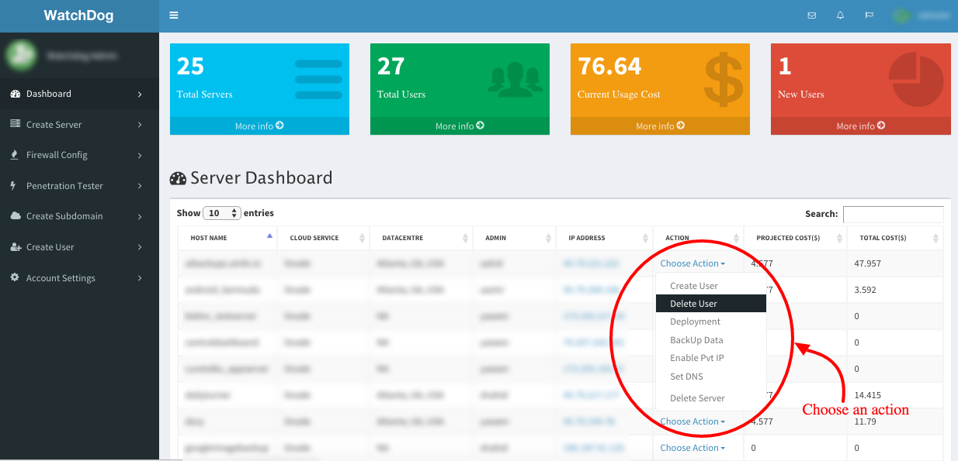
Task: Toggle the sidebar with the hamburger icon
Action: [x=174, y=15]
